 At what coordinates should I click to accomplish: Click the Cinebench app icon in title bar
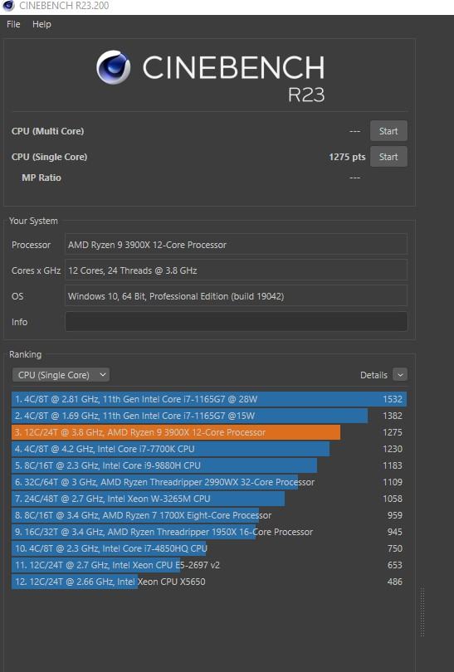pyautogui.click(x=8, y=6)
